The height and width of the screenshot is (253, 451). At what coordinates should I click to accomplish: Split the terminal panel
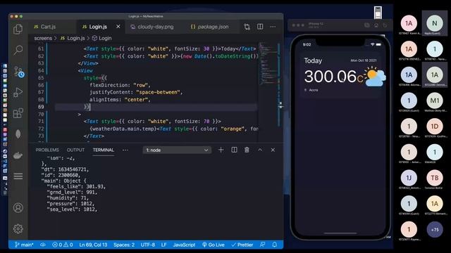[x=234, y=150]
